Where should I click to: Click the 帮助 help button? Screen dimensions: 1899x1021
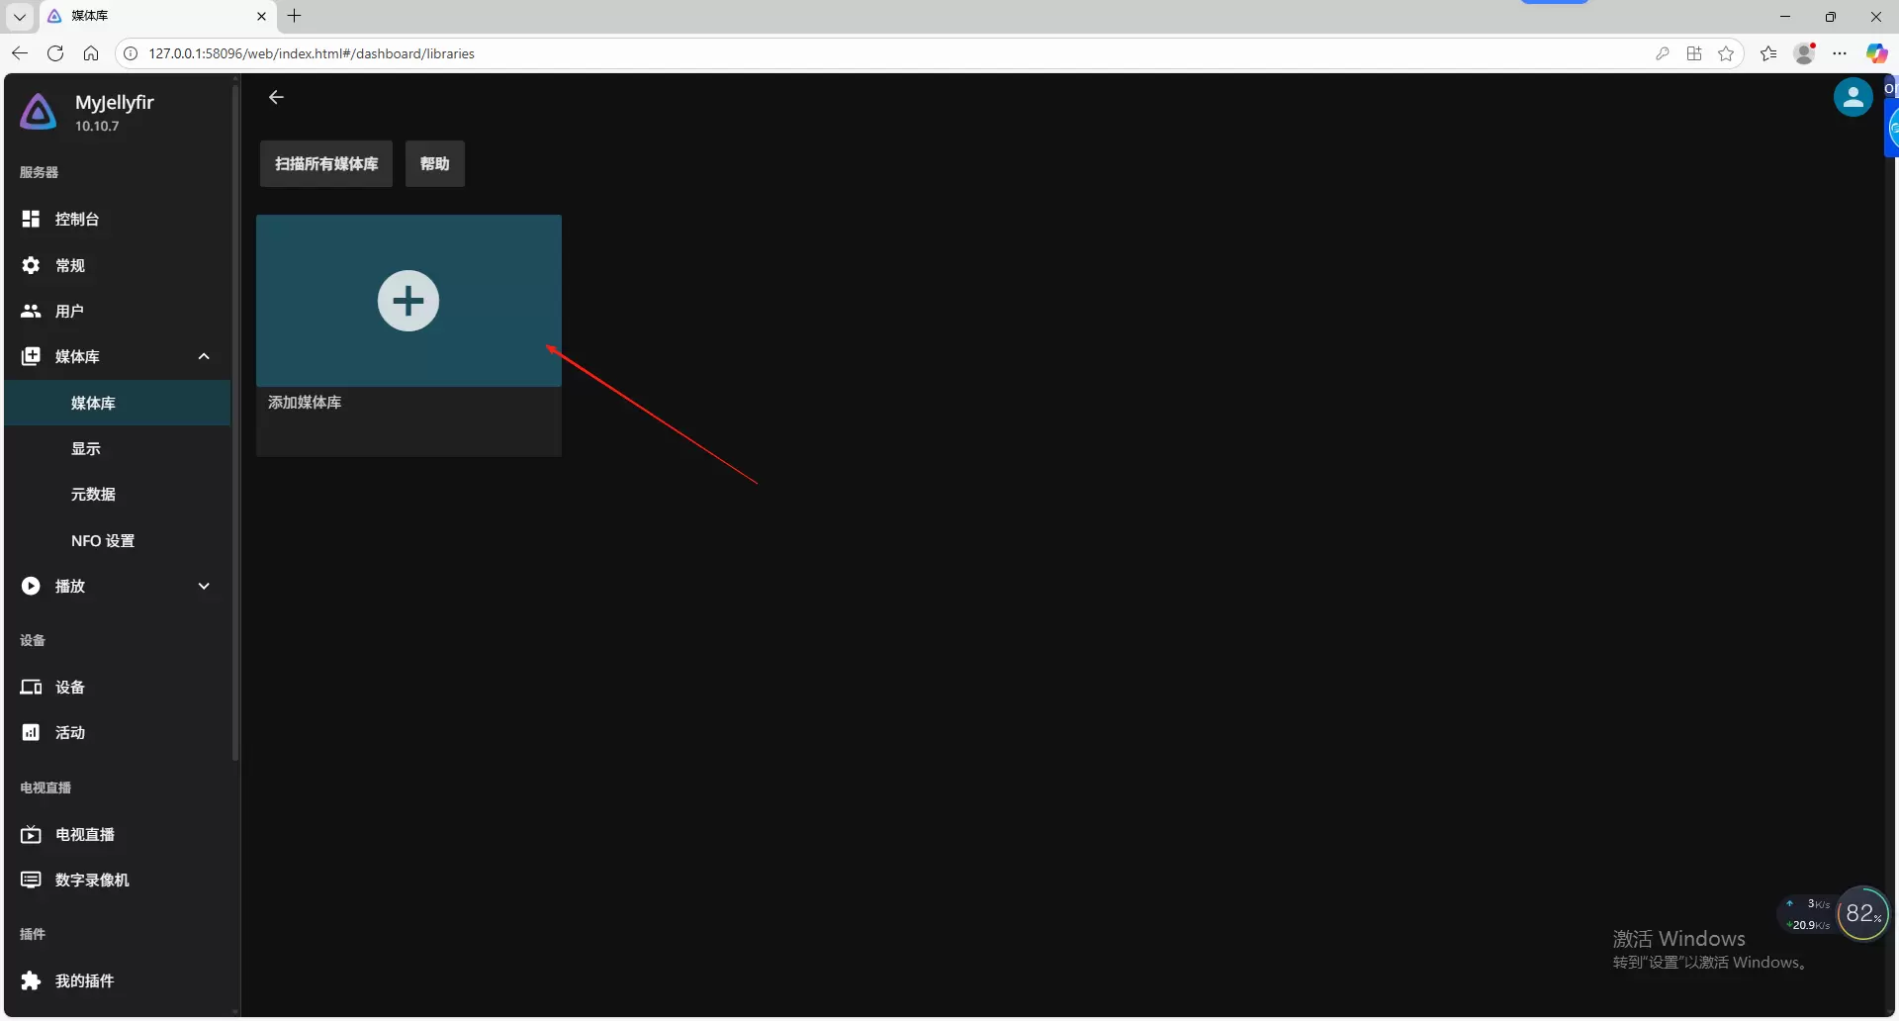(434, 163)
